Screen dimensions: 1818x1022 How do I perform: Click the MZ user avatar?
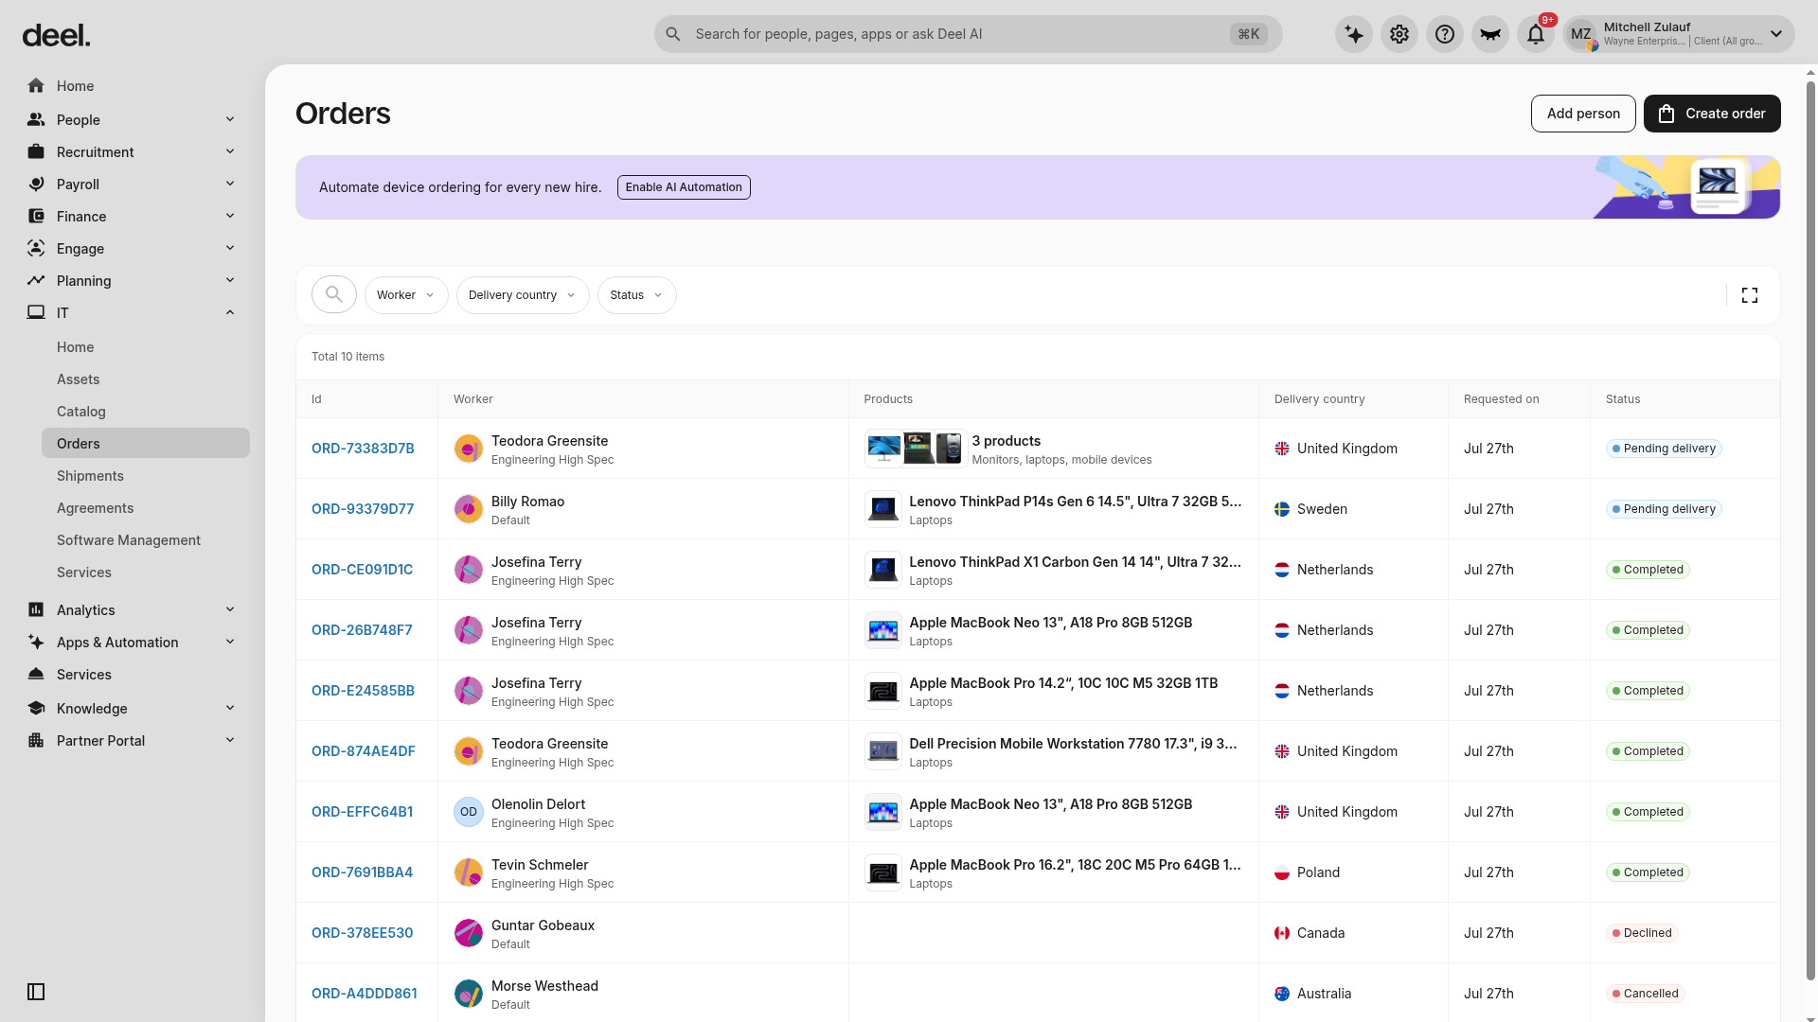coord(1581,34)
